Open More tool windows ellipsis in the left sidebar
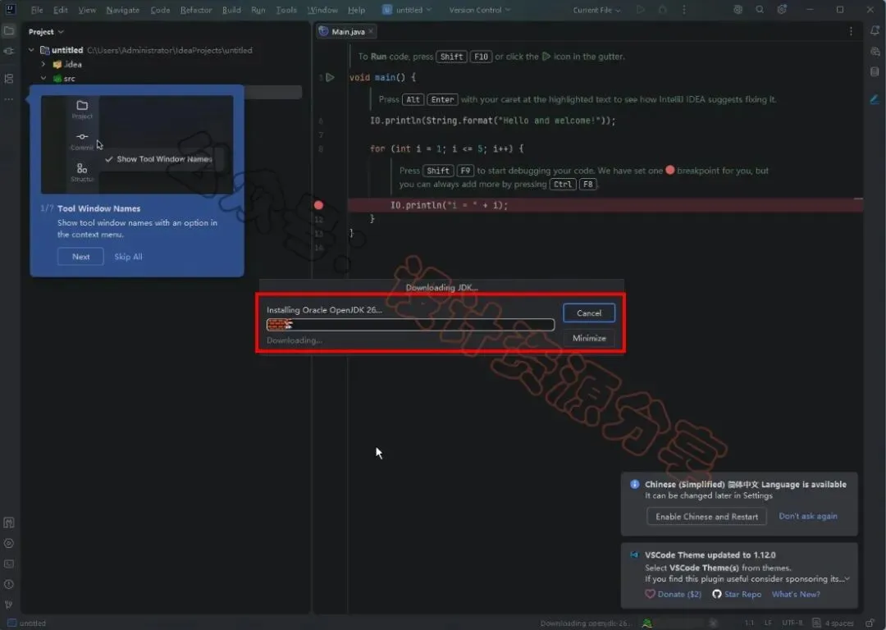 pos(9,99)
